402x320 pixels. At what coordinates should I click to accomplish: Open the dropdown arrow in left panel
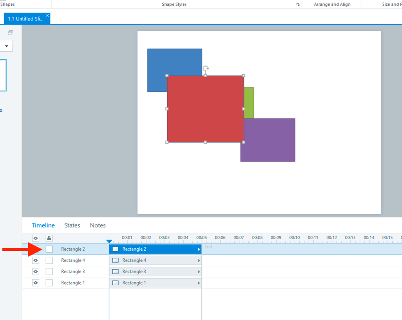click(x=6, y=46)
